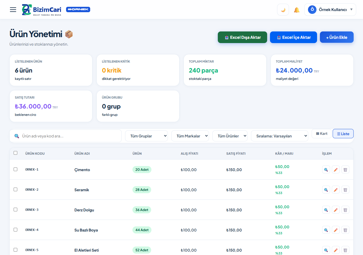This screenshot has height=255, width=363.
Task: Edit Seramik using the pencil icon
Action: pyautogui.click(x=336, y=190)
